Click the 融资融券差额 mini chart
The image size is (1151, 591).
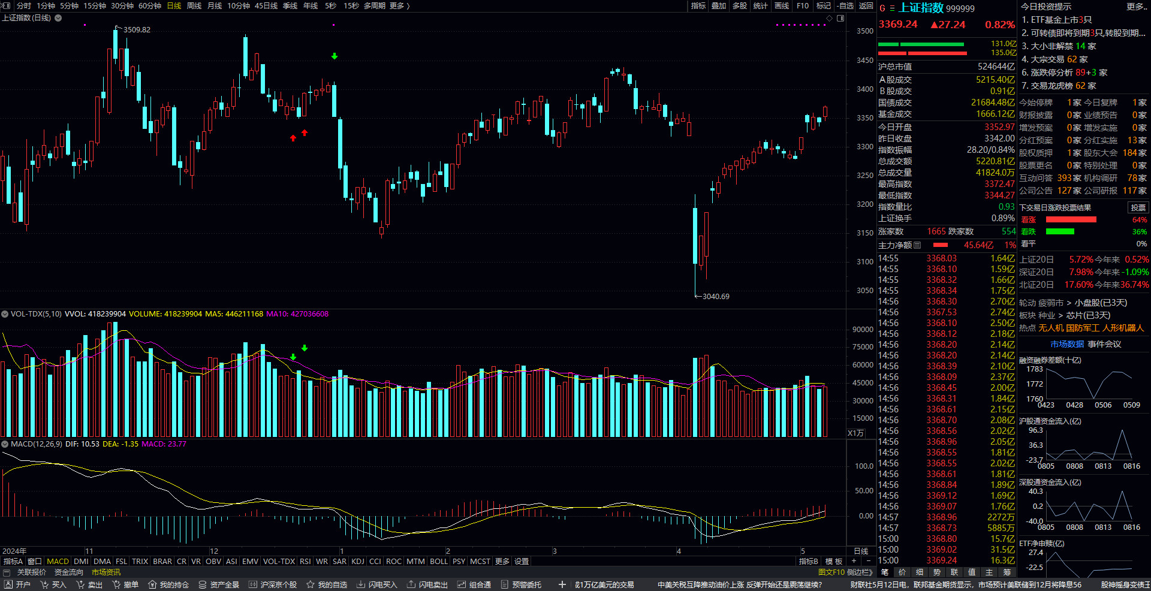click(1084, 382)
